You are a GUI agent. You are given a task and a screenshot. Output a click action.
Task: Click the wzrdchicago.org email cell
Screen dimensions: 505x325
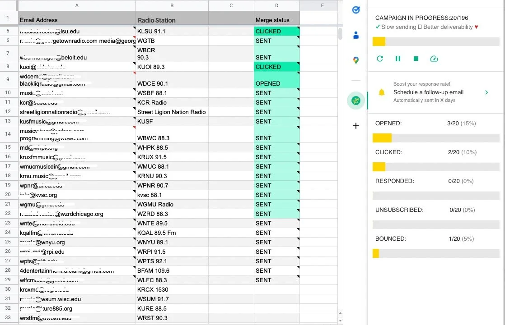pyautogui.click(x=77, y=214)
